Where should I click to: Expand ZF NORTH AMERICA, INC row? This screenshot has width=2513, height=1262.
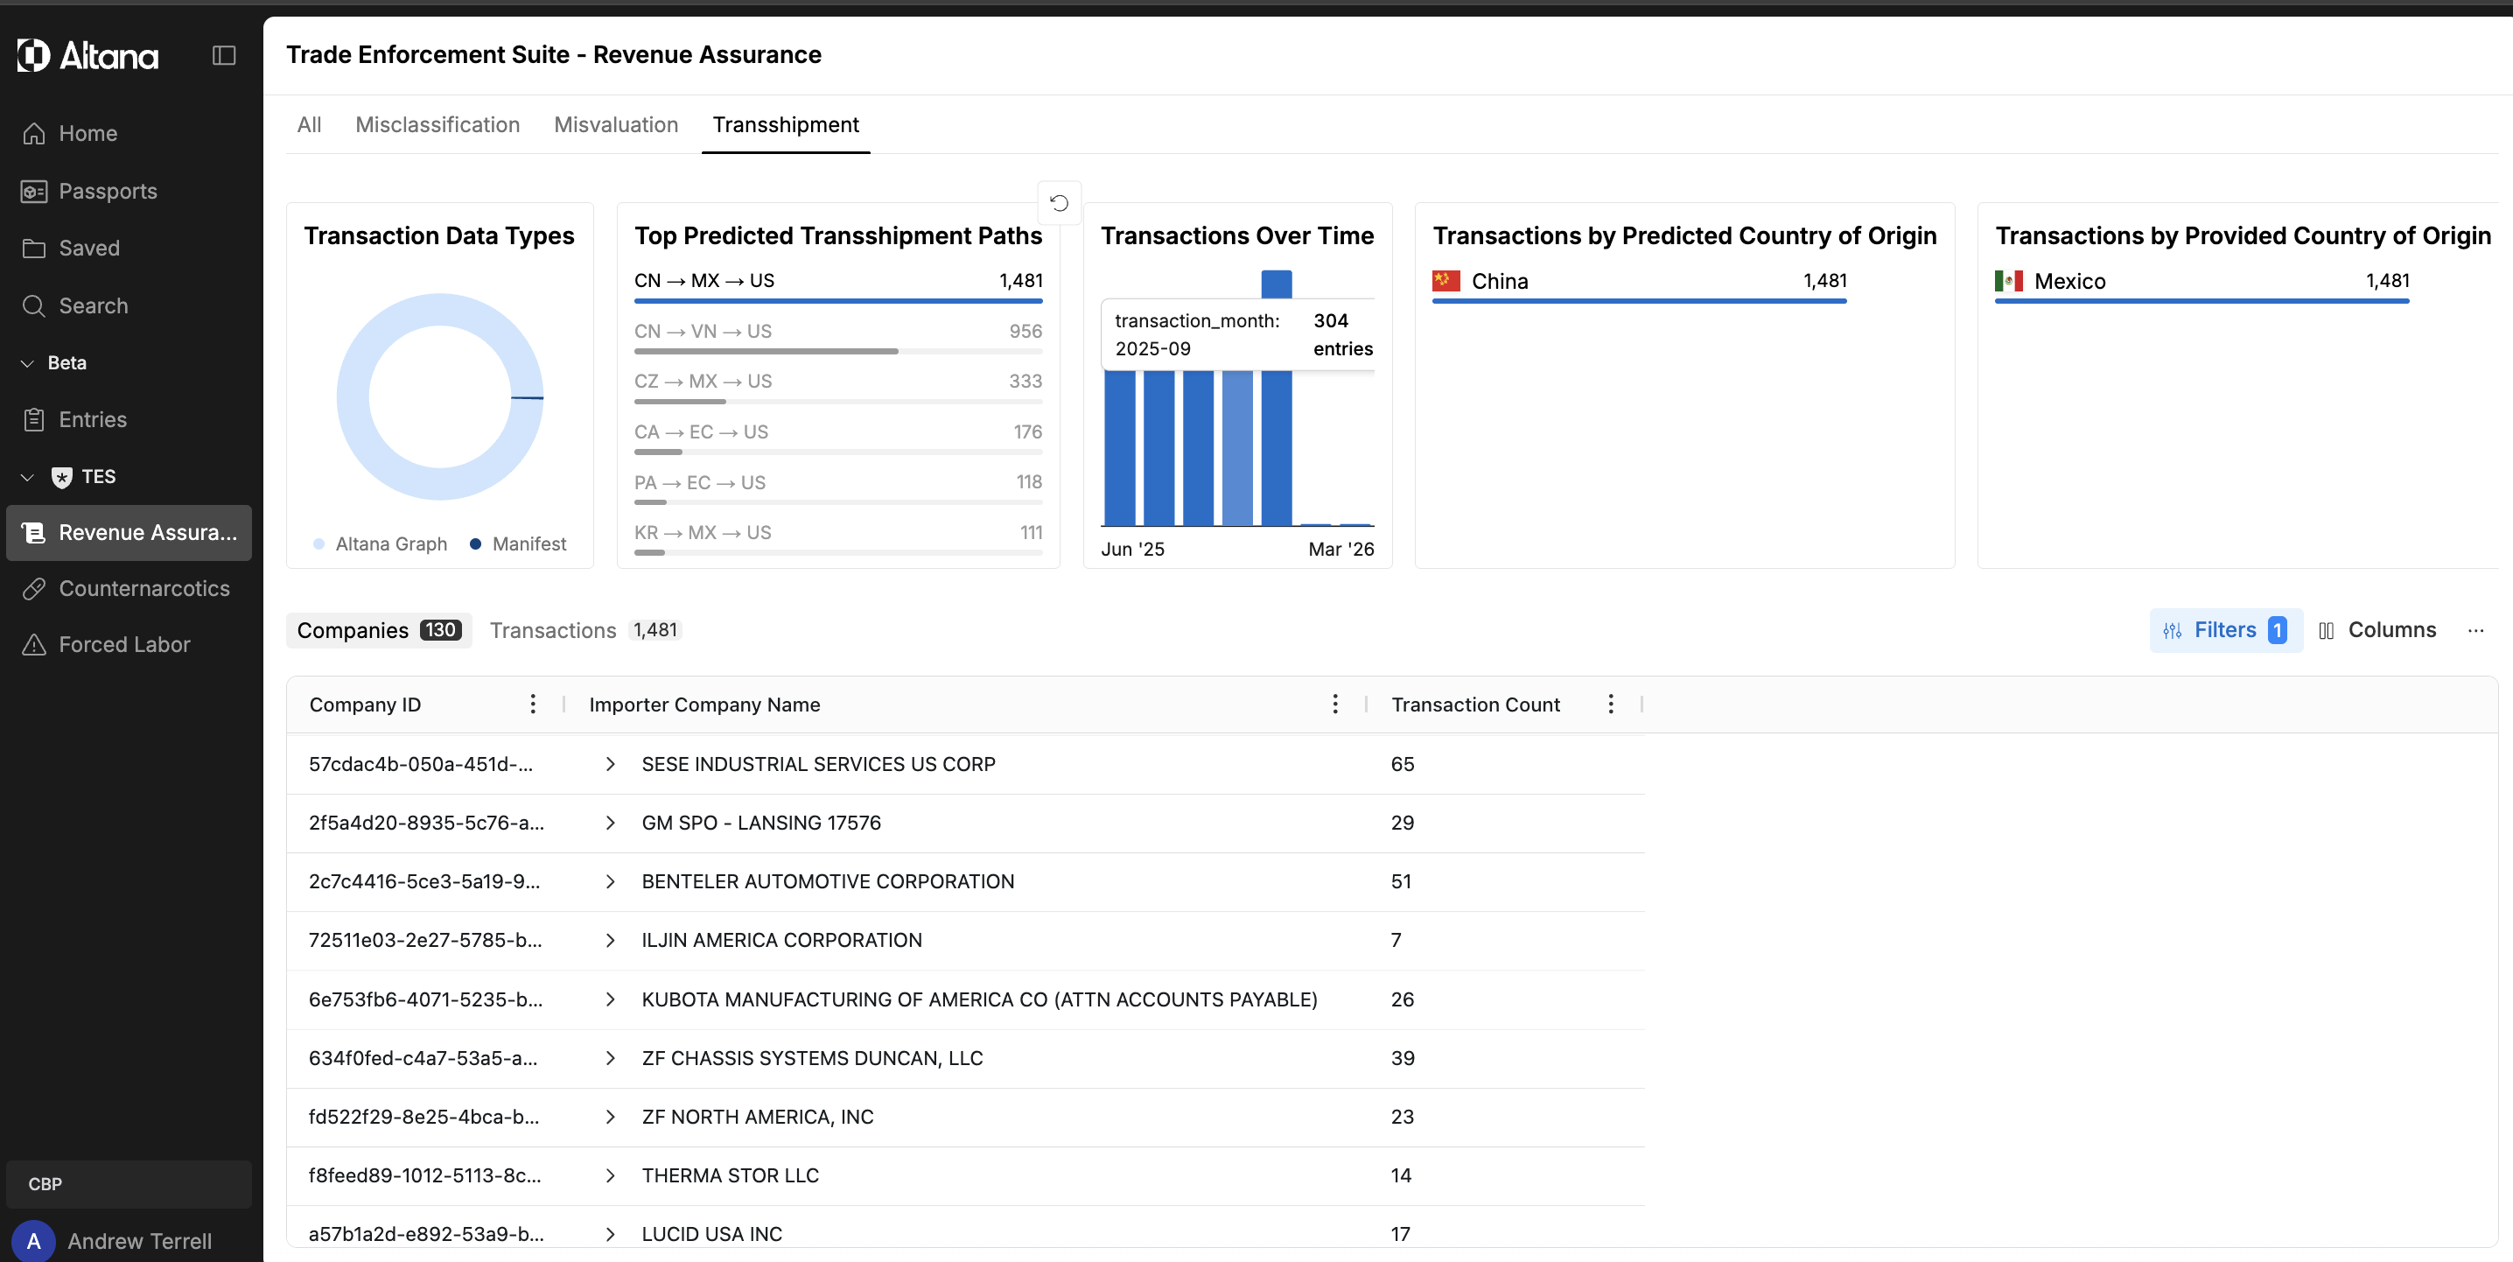click(x=611, y=1117)
